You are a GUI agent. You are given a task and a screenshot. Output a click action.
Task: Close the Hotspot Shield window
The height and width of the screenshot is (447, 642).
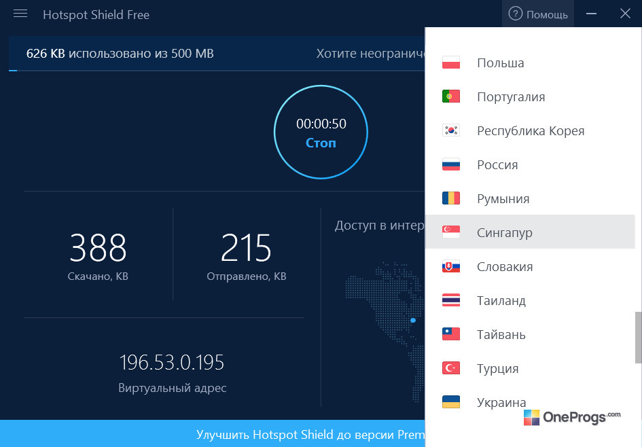(625, 14)
